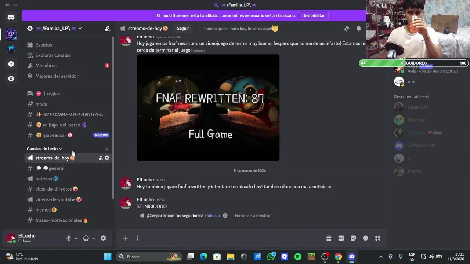Open the threads icon in channel header
Viewport: 470px width, 264px height.
(346, 29)
